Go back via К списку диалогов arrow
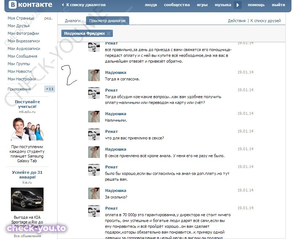The height and width of the screenshot is (239, 302). pos(84,5)
